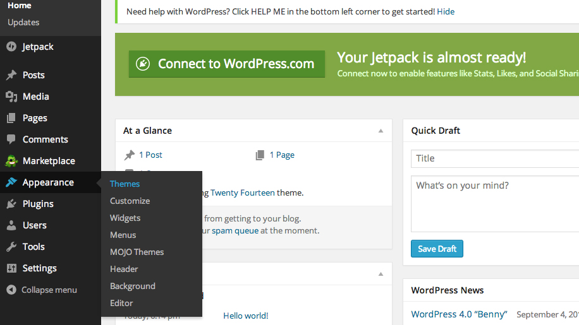Click the page icon beside 1 Page
This screenshot has height=325, width=579.
[260, 155]
